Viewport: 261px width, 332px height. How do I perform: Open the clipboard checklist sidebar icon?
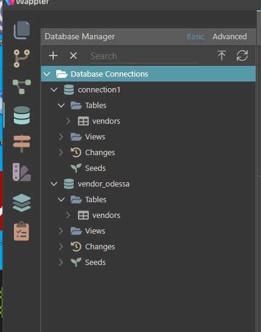(x=21, y=231)
